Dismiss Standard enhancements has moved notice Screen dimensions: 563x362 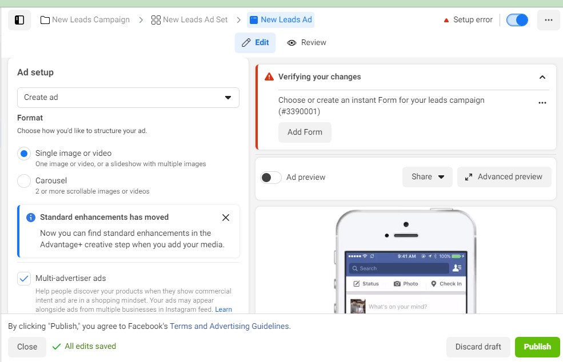click(226, 218)
